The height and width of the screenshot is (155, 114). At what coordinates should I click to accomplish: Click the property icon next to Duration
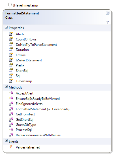click(x=11, y=49)
